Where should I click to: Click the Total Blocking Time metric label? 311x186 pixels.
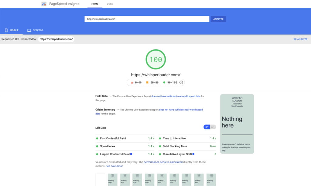[x=175, y=146]
